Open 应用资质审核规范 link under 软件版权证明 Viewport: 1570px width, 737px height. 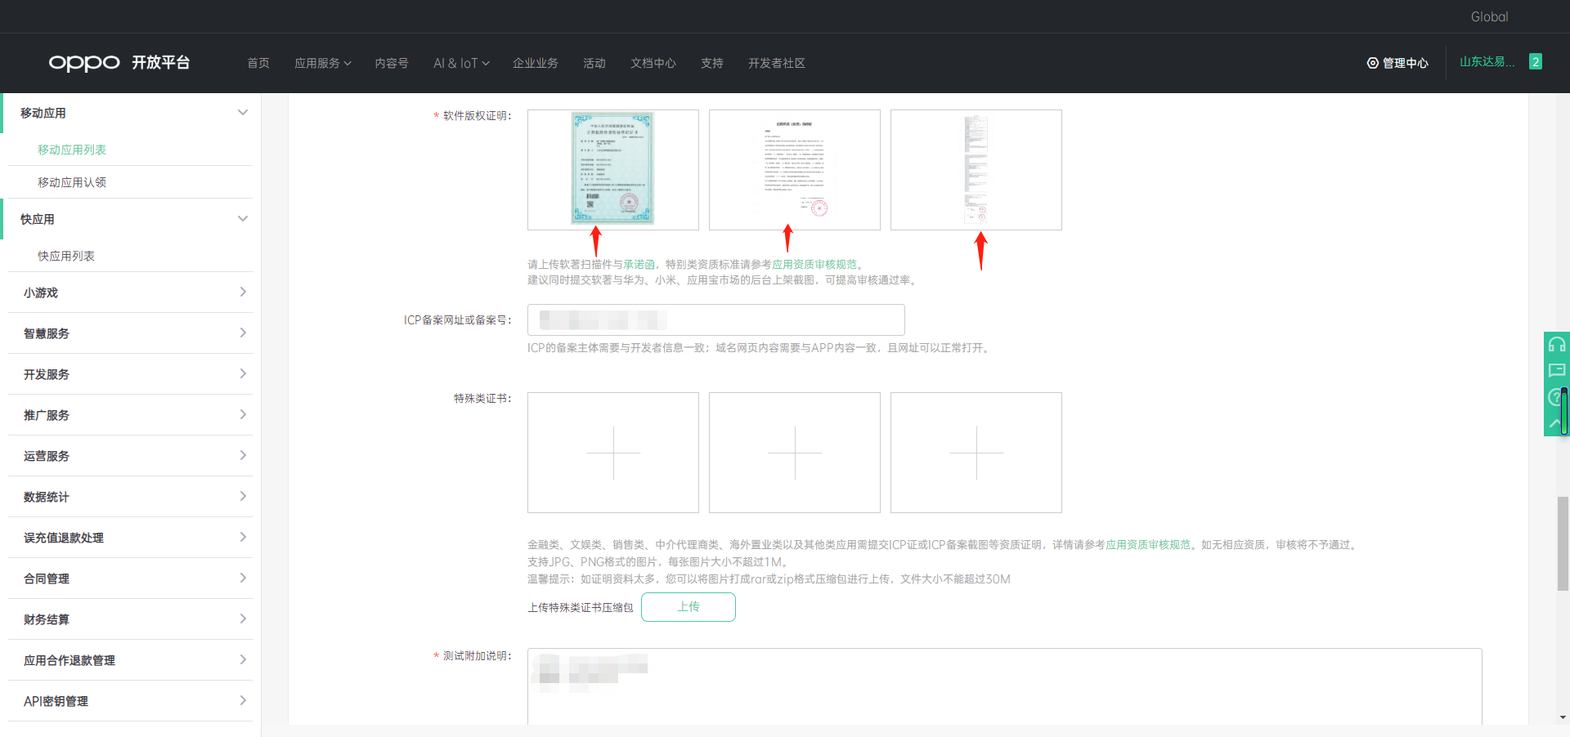pos(814,265)
